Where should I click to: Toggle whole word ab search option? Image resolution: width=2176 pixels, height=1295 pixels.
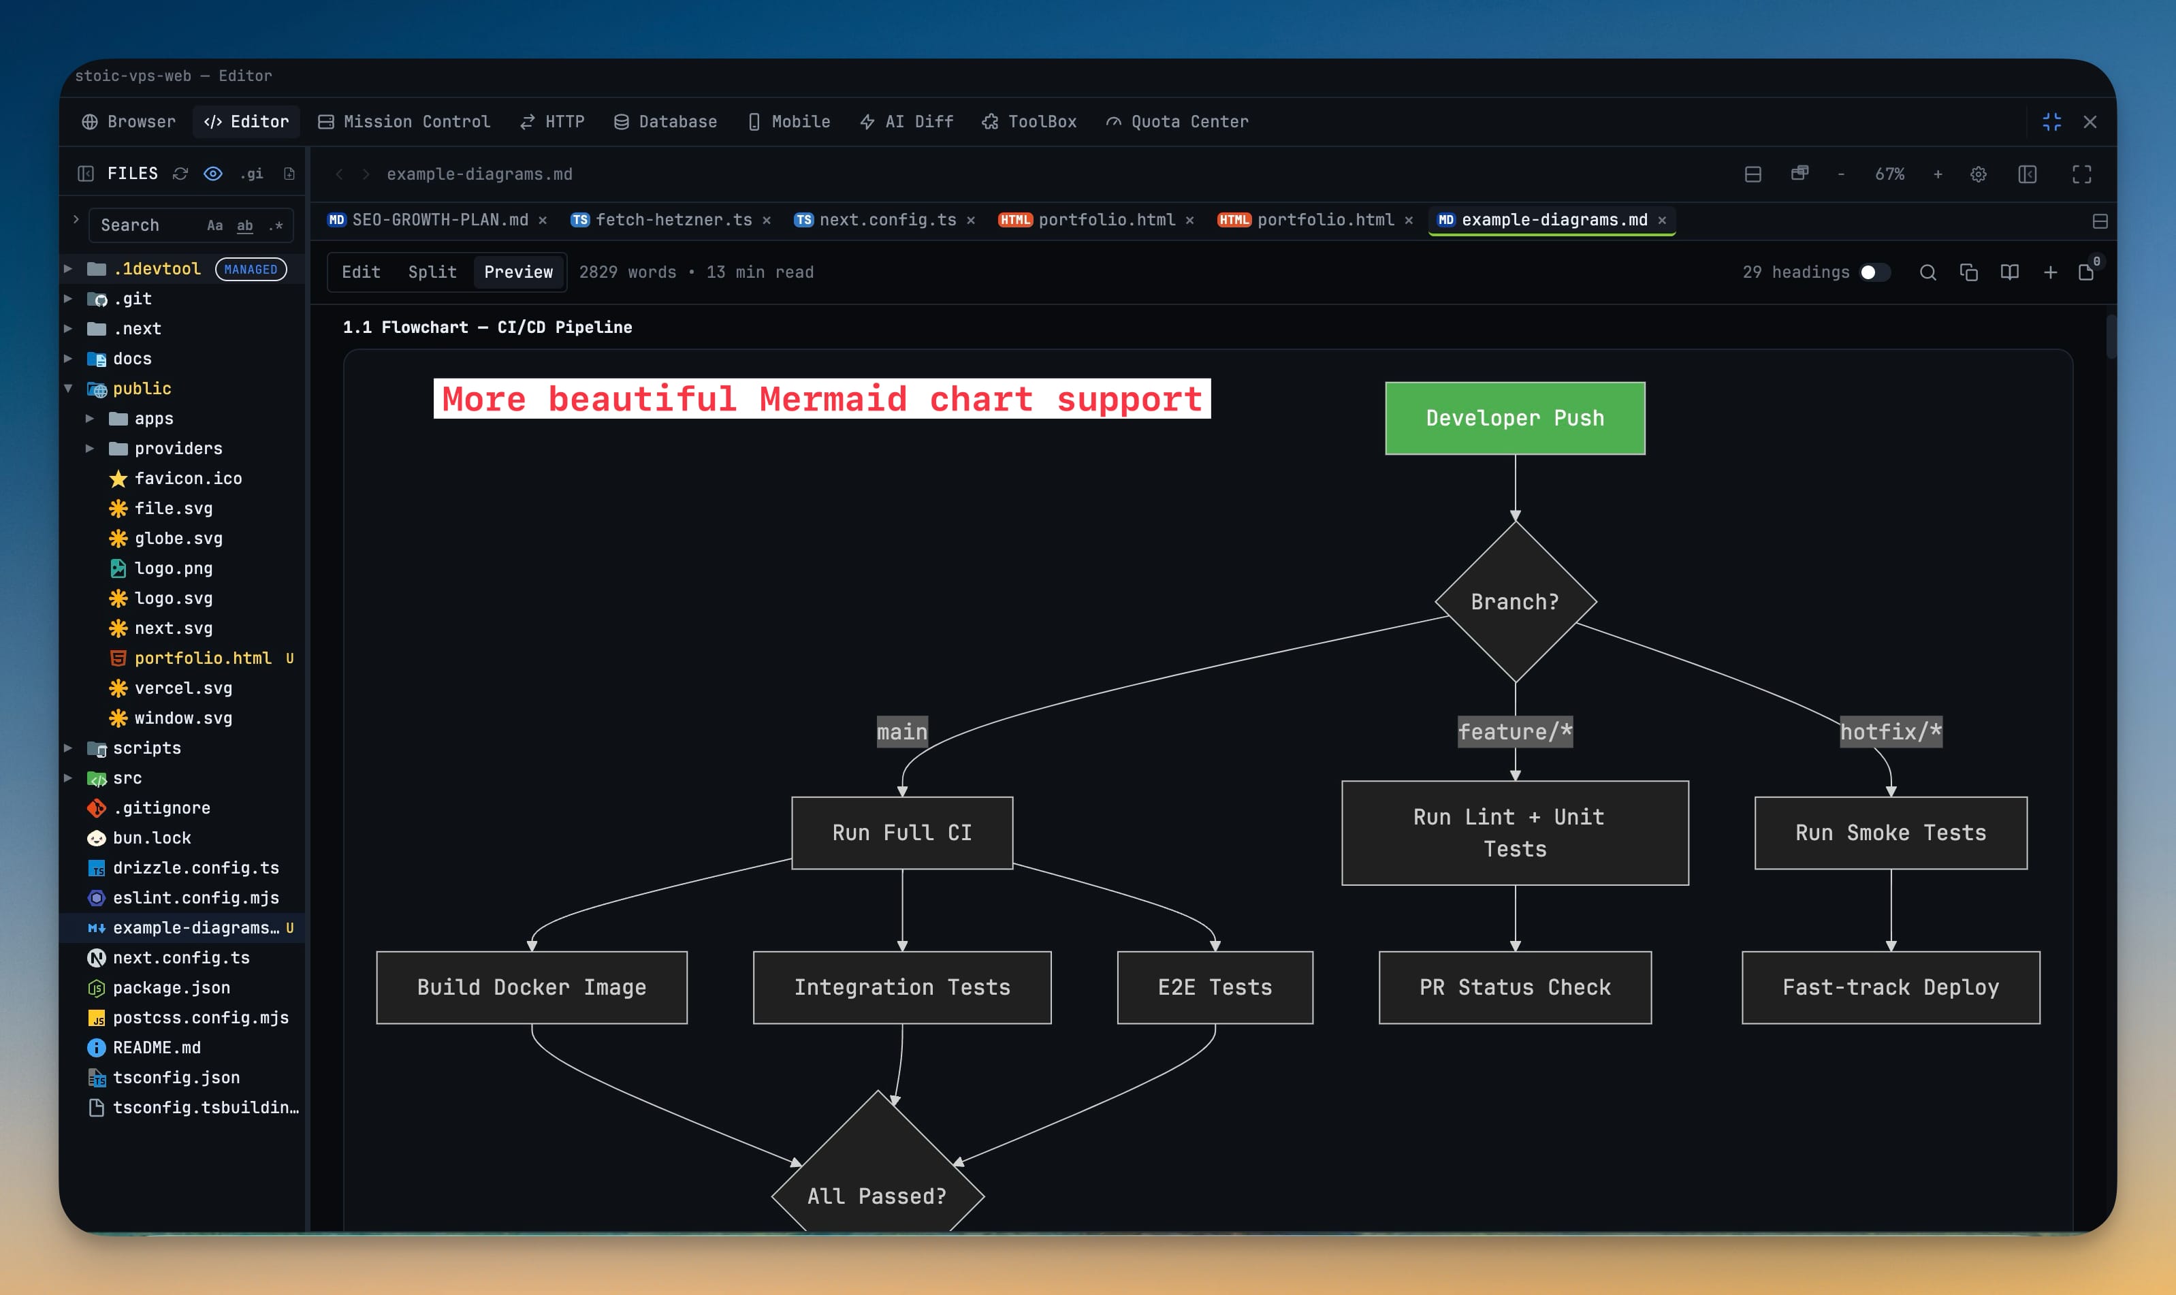[x=245, y=225]
